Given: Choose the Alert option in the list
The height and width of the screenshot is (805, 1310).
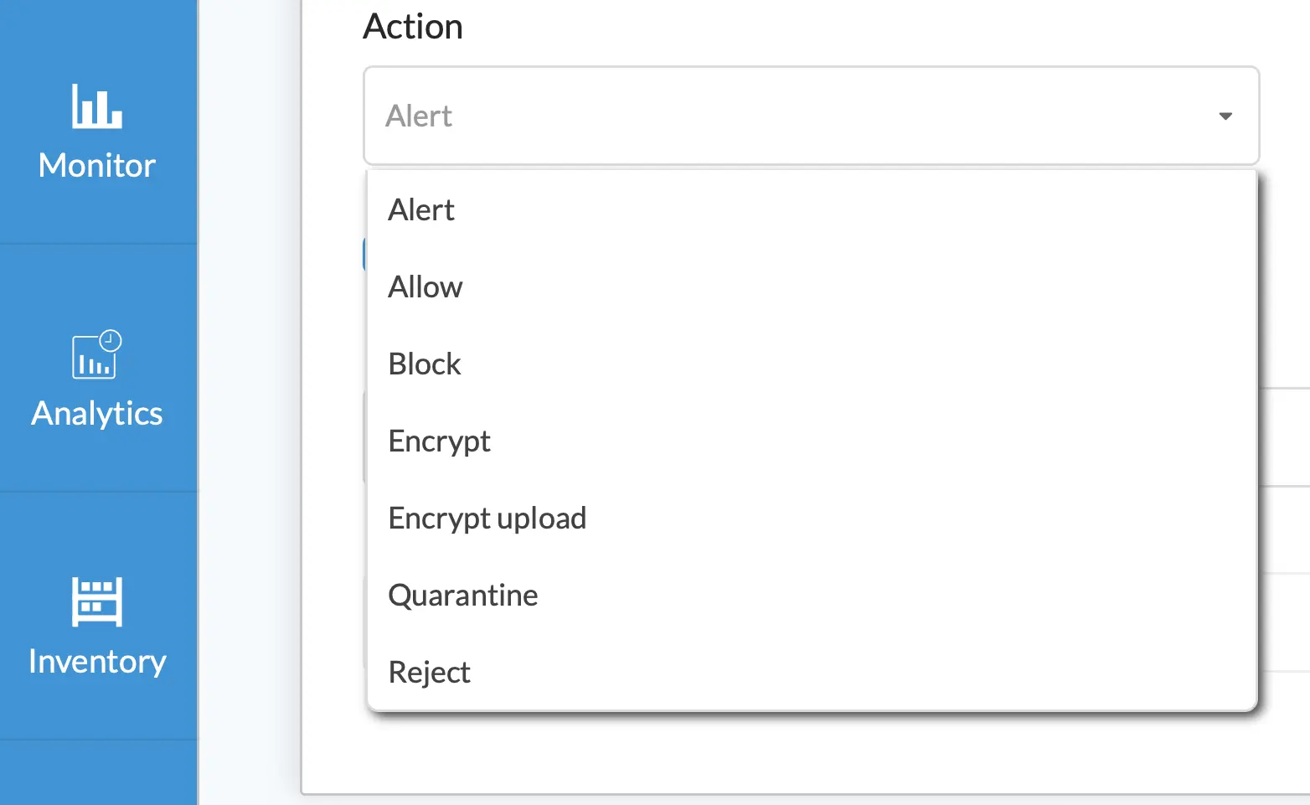Looking at the screenshot, I should point(421,210).
